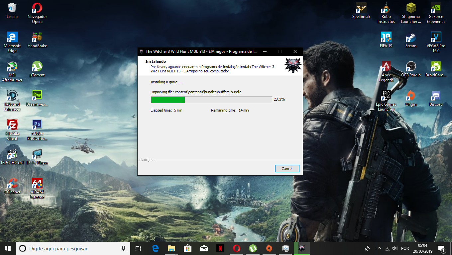Click the Witcher wolf medallion title bar icon
Image resolution: width=452 pixels, height=255 pixels.
pyautogui.click(x=141, y=51)
